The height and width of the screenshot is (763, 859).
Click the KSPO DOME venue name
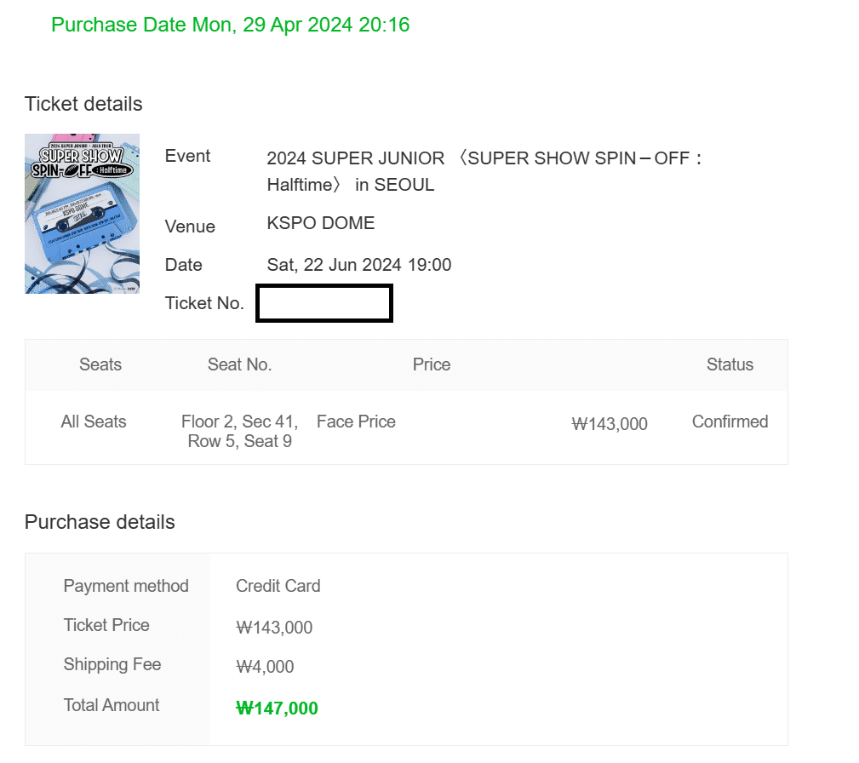coord(321,223)
